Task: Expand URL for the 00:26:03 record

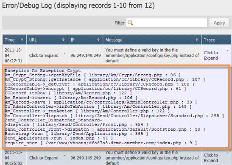Action: [44, 158]
